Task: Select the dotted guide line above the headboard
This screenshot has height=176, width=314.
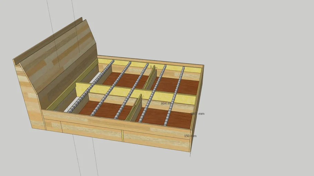Action: point(52,21)
